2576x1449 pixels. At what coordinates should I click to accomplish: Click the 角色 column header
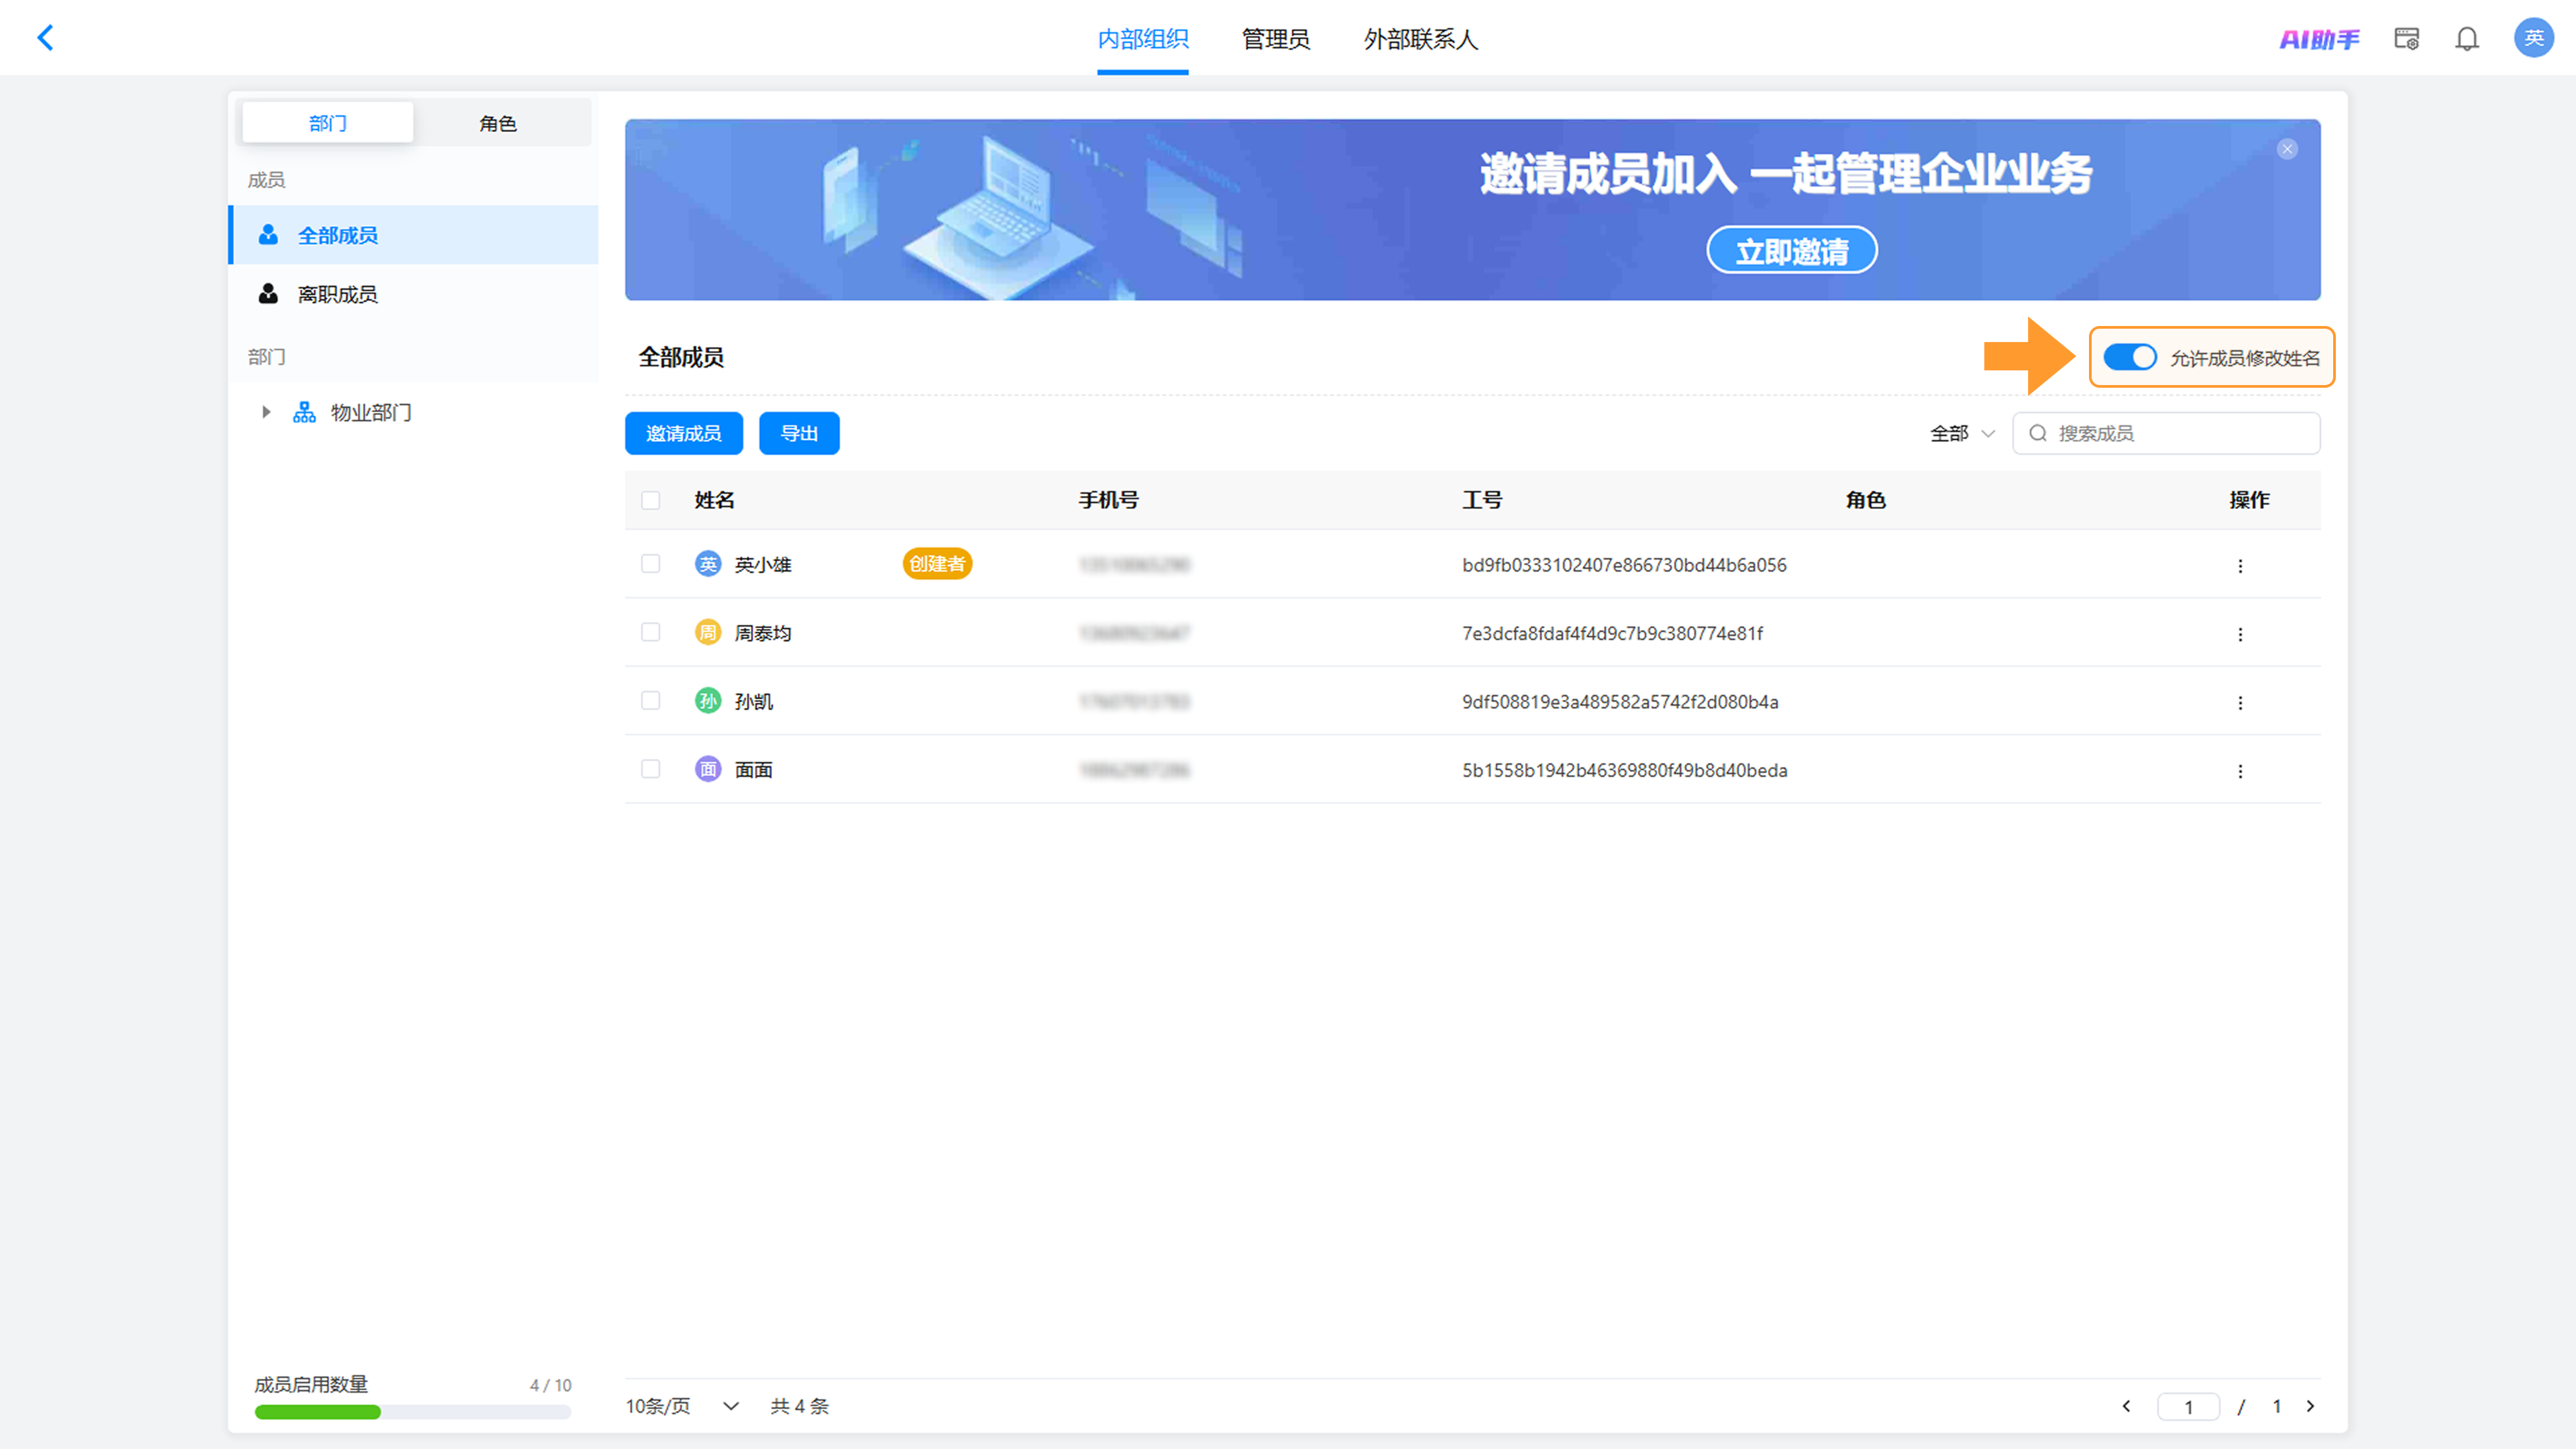click(x=1865, y=500)
